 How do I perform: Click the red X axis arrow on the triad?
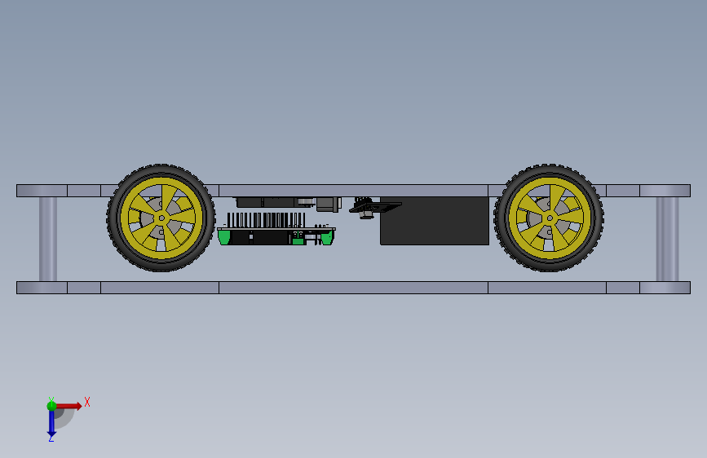(68, 406)
